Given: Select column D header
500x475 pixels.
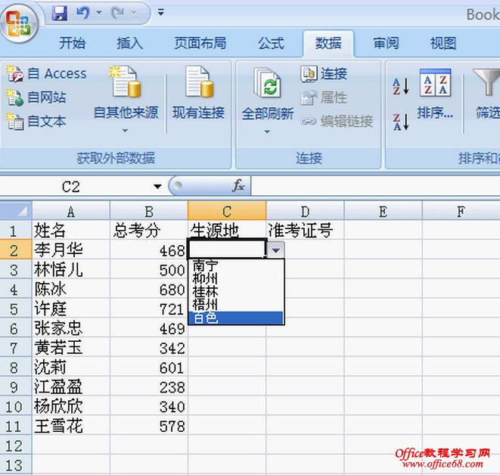Looking at the screenshot, I should pos(305,211).
